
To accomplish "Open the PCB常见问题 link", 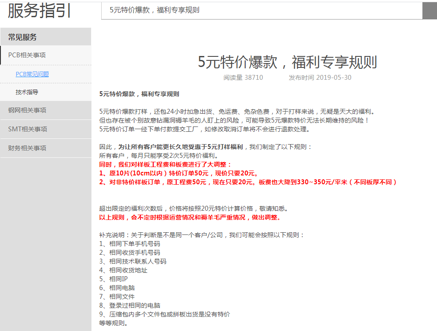I will 32,74.
